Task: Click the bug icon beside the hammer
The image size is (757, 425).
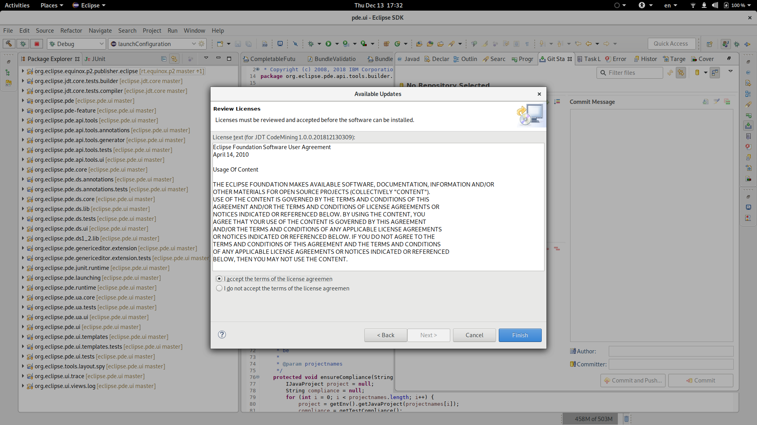Action: [23, 44]
